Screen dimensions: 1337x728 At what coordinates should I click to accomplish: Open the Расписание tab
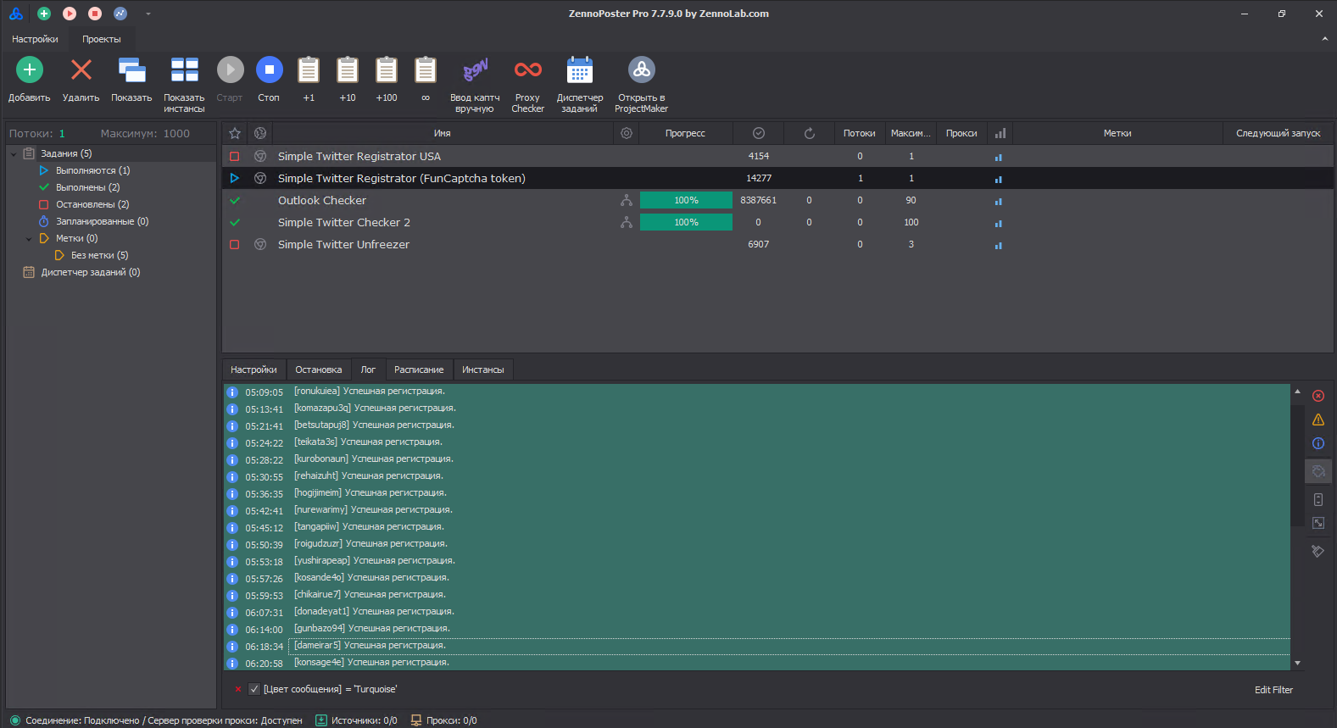419,370
